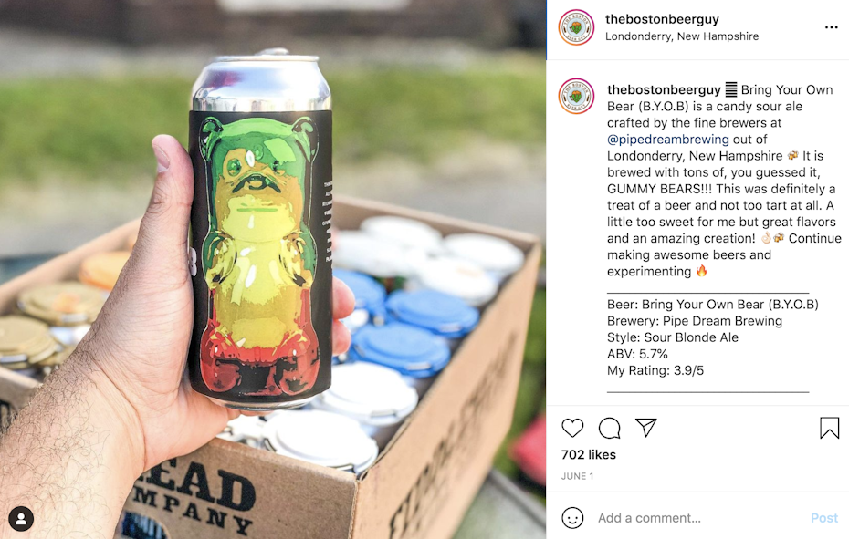The height and width of the screenshot is (539, 849).
Task: Open the three-dot more options menu
Action: tap(831, 27)
